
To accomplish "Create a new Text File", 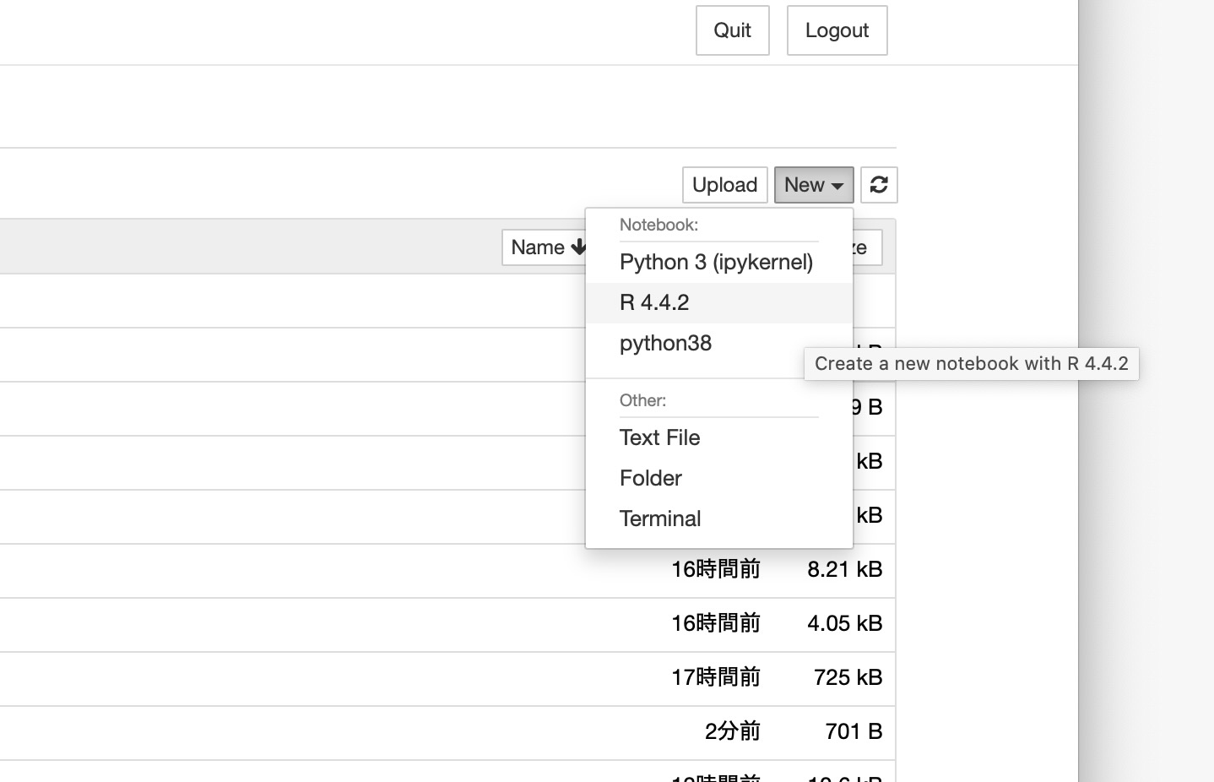I will (x=659, y=438).
